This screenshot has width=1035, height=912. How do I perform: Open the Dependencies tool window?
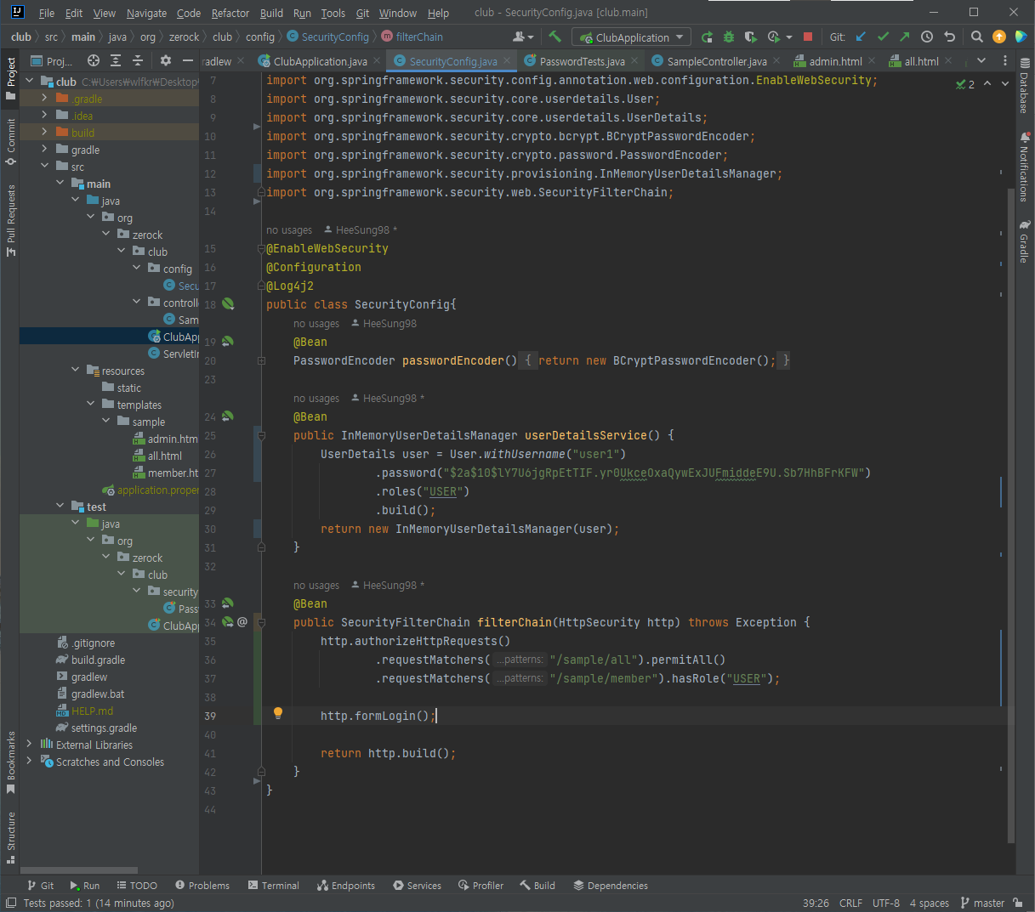(x=611, y=886)
